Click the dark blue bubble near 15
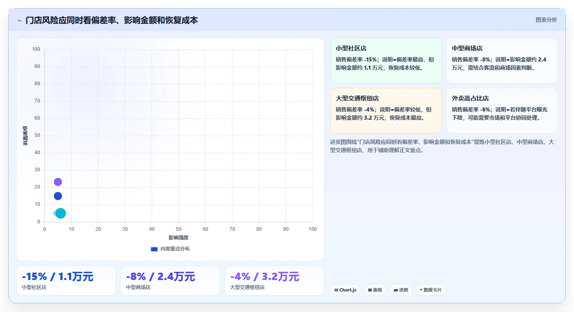Screen dimensions: 574x312 pos(58,196)
